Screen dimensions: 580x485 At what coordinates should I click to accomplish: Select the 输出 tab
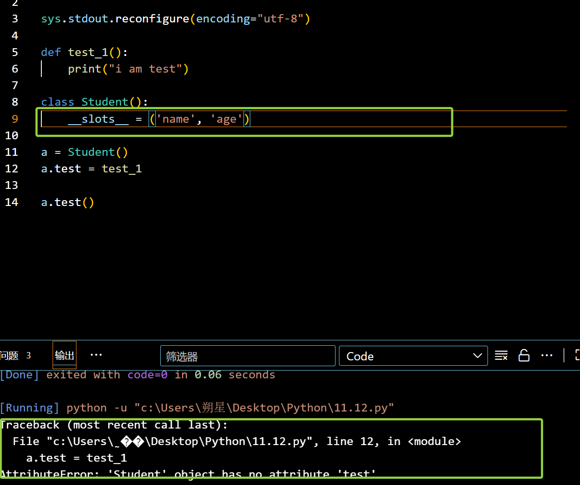click(64, 355)
